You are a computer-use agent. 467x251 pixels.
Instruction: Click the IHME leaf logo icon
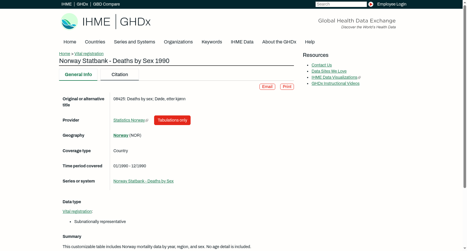pos(69,22)
